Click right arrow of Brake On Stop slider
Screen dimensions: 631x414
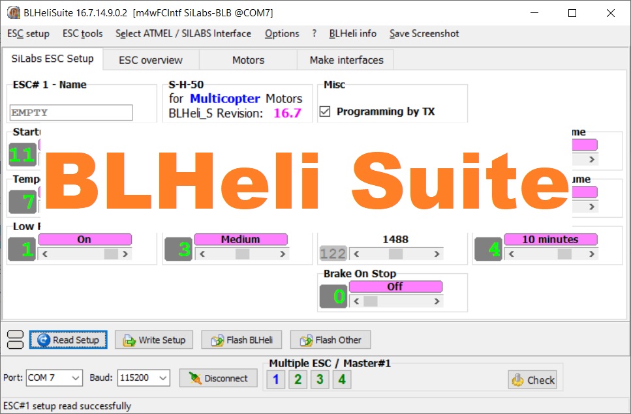pyautogui.click(x=437, y=301)
